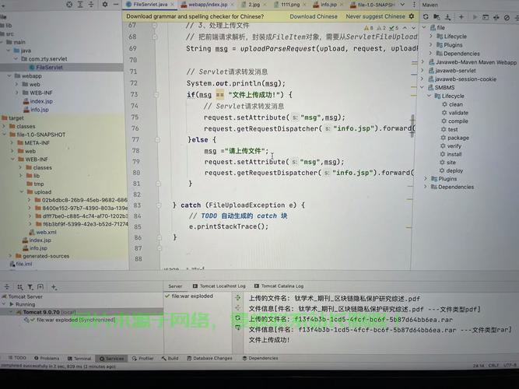Click Never suggest Chinese link
The width and height of the screenshot is (519, 389).
[375, 16]
